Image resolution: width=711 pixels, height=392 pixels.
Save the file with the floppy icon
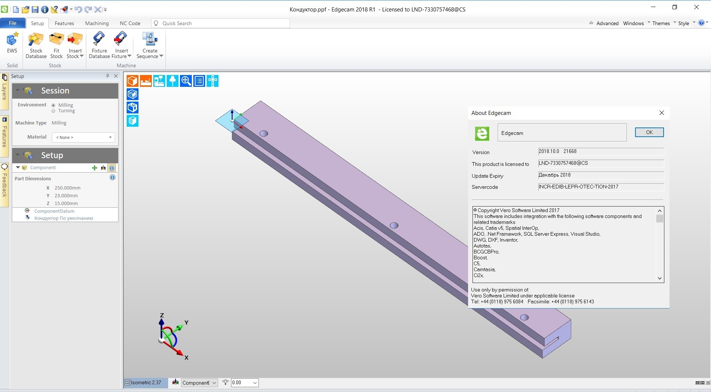tap(35, 9)
